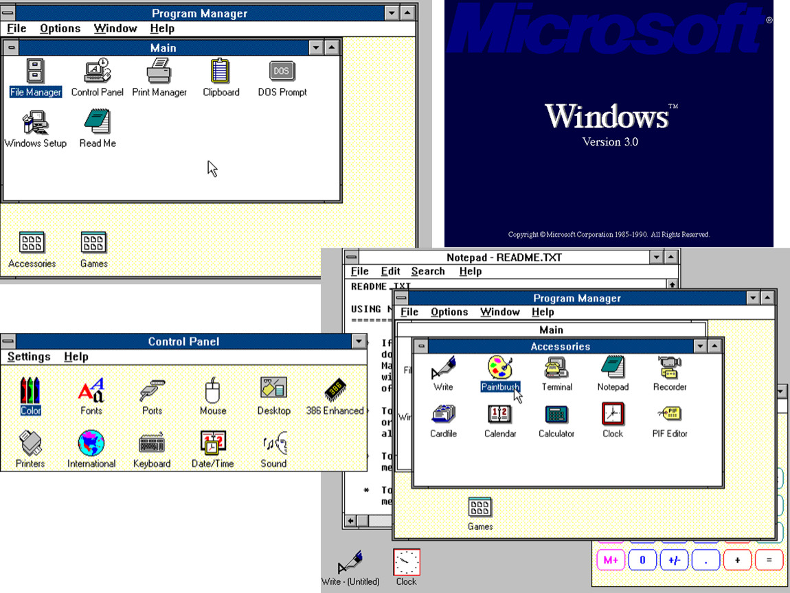
Task: Open Notepad control-menu box
Action: [x=351, y=257]
